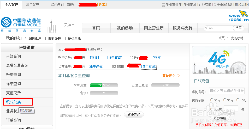This screenshot has height=129, width=249.
Task: Open 首页 in main navigation
Action: tap(96, 28)
